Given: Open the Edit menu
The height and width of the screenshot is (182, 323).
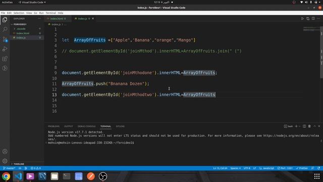Looking at the screenshot, I should tap(9, 13).
